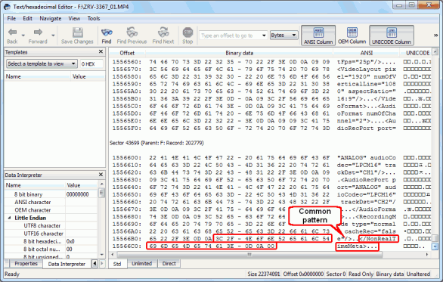443x282 pixels.
Task: Select the Direct view tab
Action: [169, 264]
